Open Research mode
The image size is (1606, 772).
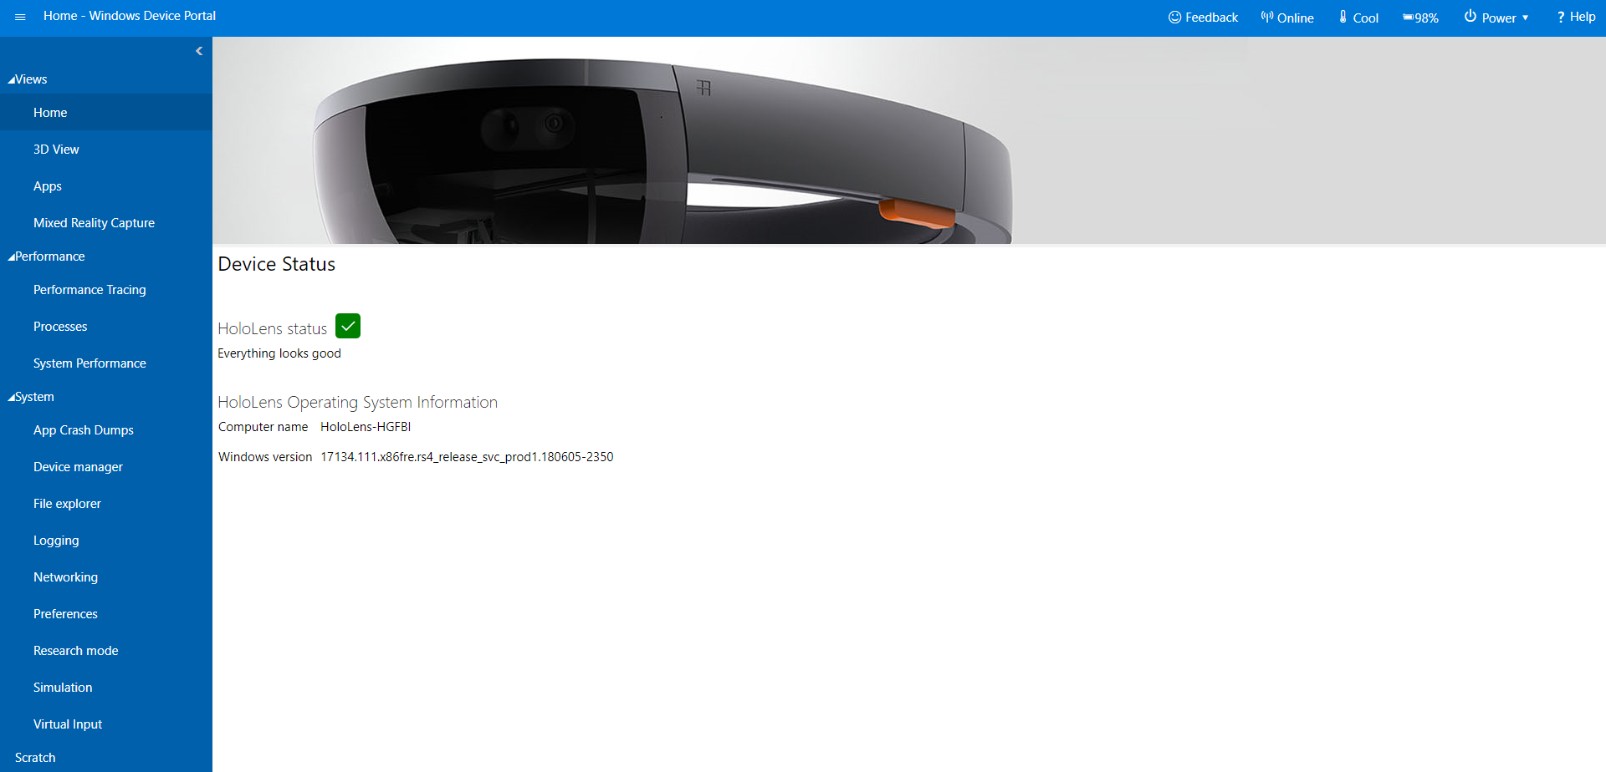(106, 651)
